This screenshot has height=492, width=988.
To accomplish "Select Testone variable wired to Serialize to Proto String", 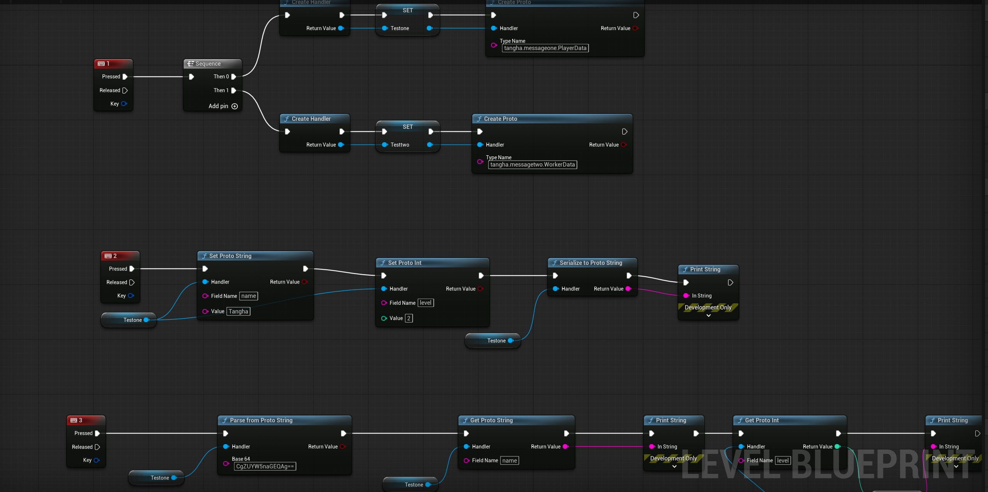I will click(x=493, y=341).
